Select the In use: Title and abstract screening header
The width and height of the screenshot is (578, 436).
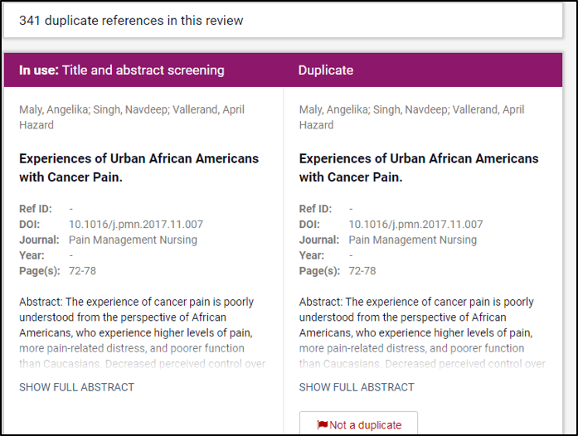(x=122, y=70)
